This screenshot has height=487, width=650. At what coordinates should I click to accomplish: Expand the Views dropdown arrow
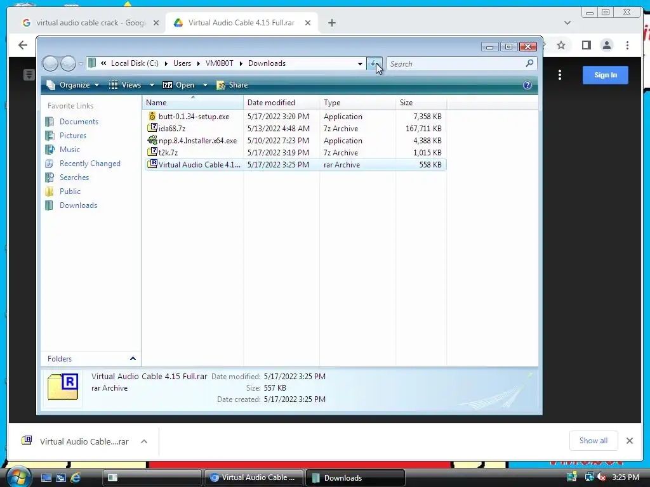(152, 85)
